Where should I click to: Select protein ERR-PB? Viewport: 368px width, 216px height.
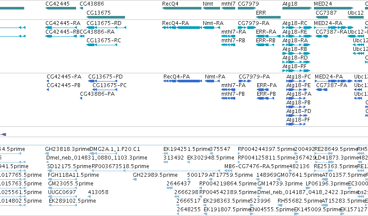266,98
